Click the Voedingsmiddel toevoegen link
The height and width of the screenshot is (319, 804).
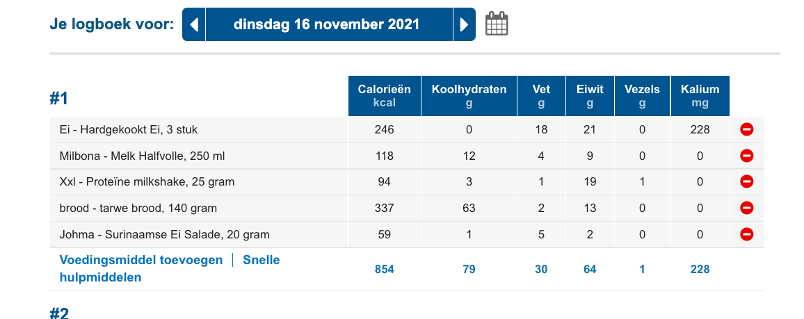(x=141, y=260)
